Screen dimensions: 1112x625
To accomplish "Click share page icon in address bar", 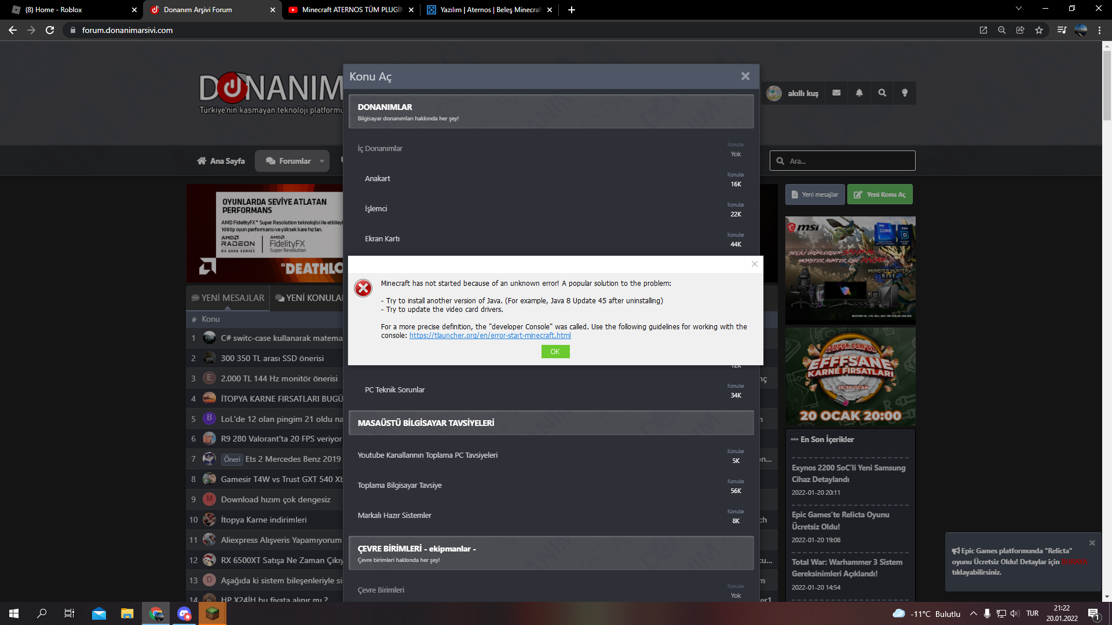I will (x=1020, y=30).
